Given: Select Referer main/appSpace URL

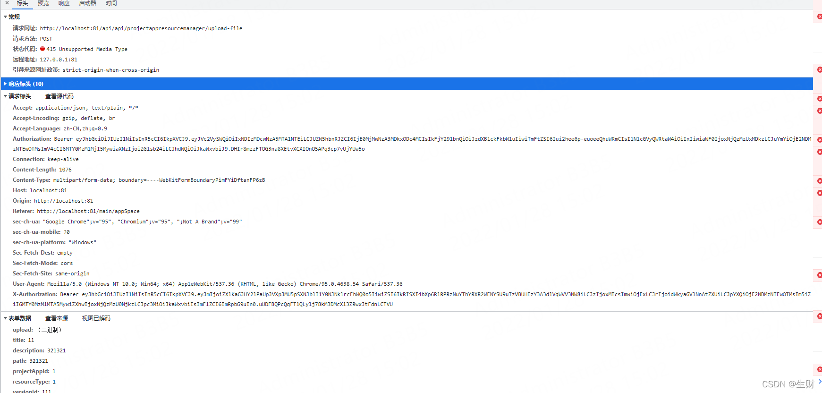Looking at the screenshot, I should (88, 212).
